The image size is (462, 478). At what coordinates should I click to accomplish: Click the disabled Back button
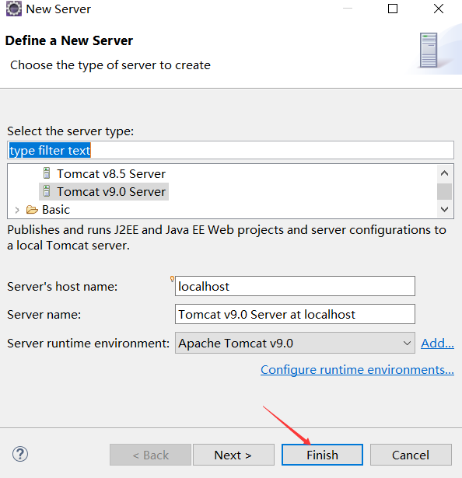(150, 455)
